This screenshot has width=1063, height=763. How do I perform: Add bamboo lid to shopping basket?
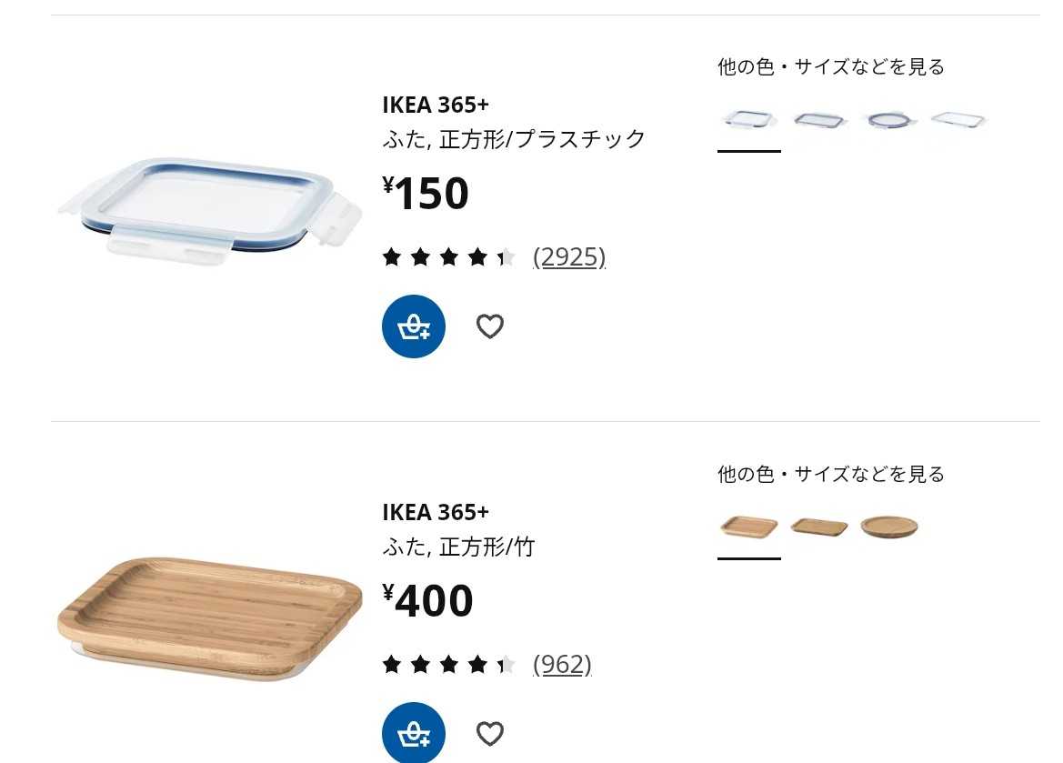click(x=414, y=733)
